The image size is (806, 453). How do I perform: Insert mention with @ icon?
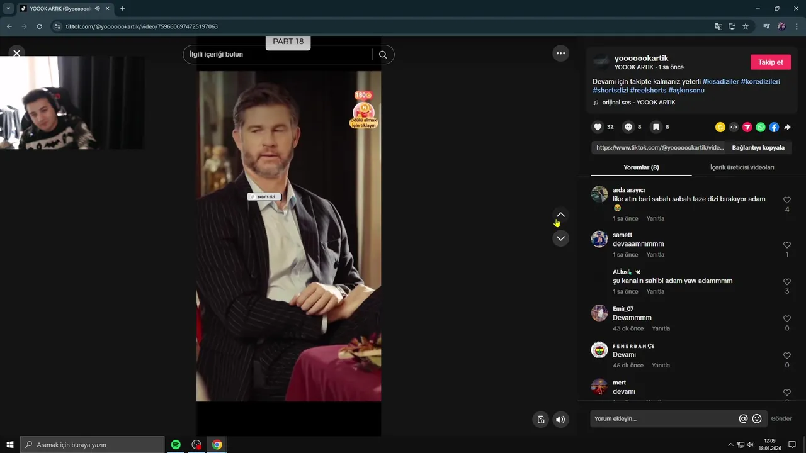(743, 419)
